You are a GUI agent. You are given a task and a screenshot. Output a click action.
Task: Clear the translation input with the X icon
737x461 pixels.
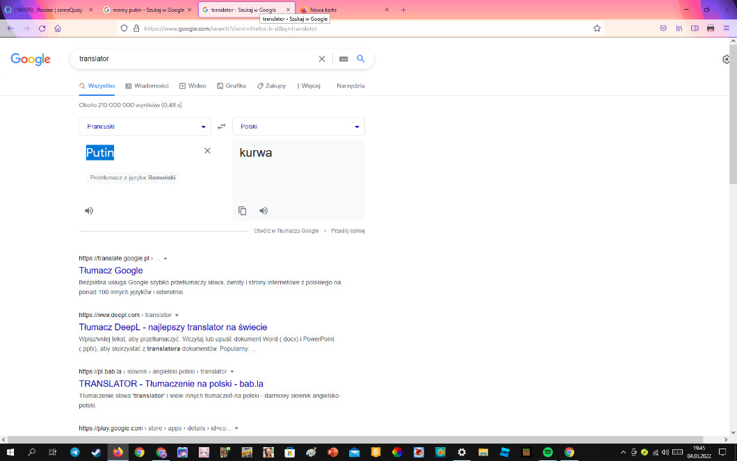207,151
